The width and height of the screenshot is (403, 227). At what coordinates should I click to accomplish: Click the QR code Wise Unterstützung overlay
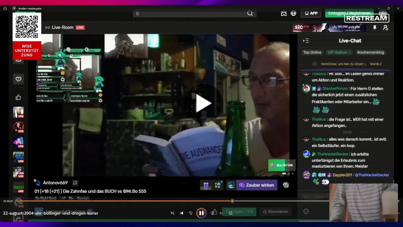[27, 36]
